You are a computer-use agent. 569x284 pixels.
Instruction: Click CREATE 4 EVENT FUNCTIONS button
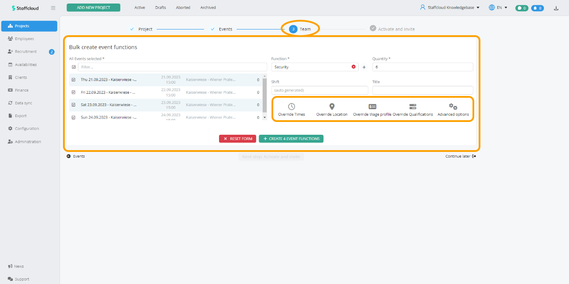291,139
